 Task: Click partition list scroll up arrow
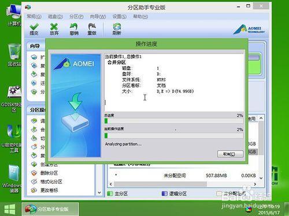(x=261, y=118)
